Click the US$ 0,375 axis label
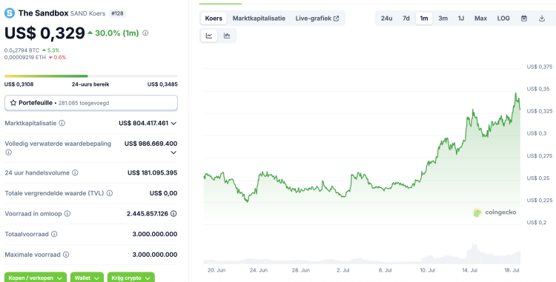The height and width of the screenshot is (282, 556). (540, 67)
